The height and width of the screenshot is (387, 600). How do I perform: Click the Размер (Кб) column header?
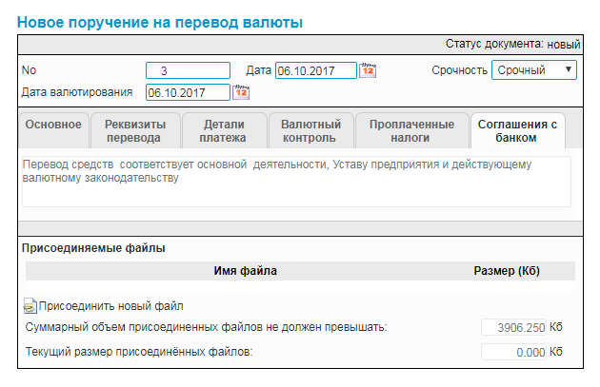pyautogui.click(x=507, y=271)
